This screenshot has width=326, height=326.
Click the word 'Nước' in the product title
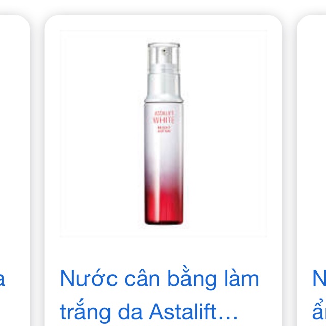[89, 279]
